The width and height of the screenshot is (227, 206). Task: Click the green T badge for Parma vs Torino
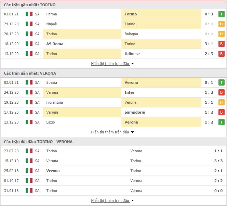[221, 14]
